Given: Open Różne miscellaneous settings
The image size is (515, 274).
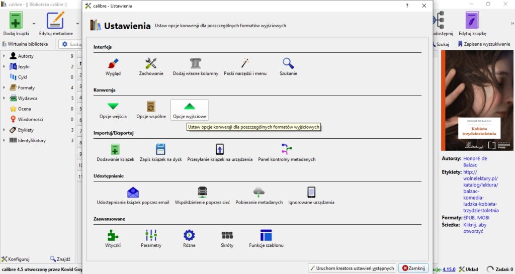Looking at the screenshot, I should coord(189,239).
